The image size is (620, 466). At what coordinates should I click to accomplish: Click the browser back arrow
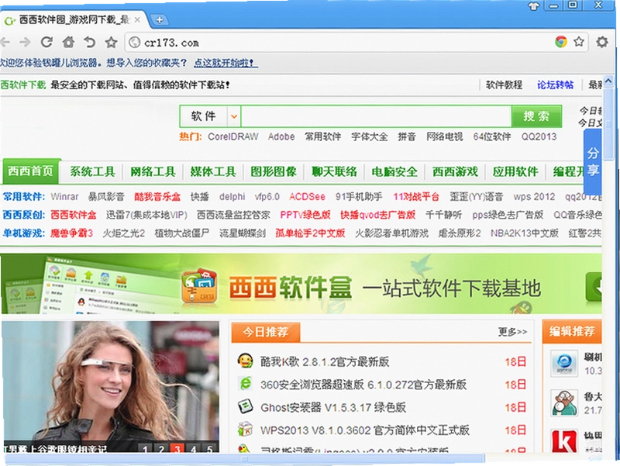pyautogui.click(x=5, y=42)
